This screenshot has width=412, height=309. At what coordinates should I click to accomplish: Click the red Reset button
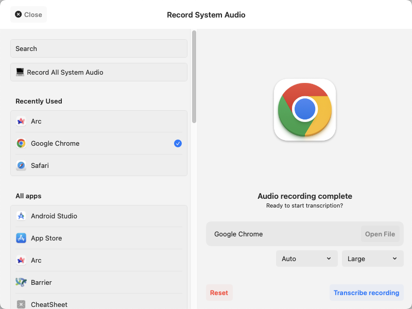219,293
